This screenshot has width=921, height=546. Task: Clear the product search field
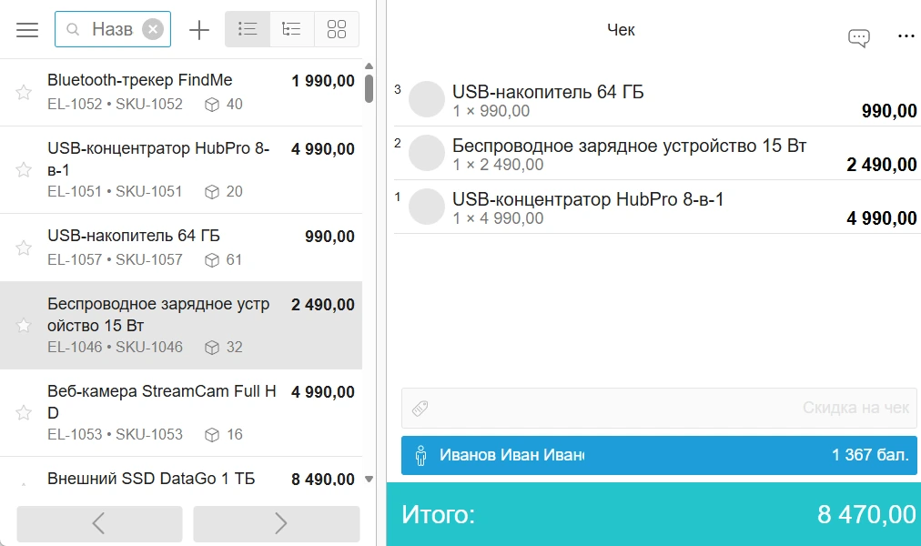tap(153, 29)
